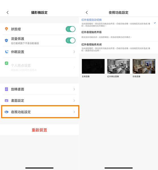Tap the 全黑图像 thumbnail
The image size is (158, 170).
[x=93, y=66]
